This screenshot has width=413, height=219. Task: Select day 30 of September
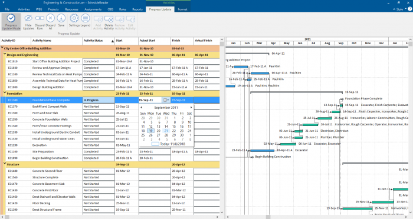point(182,135)
